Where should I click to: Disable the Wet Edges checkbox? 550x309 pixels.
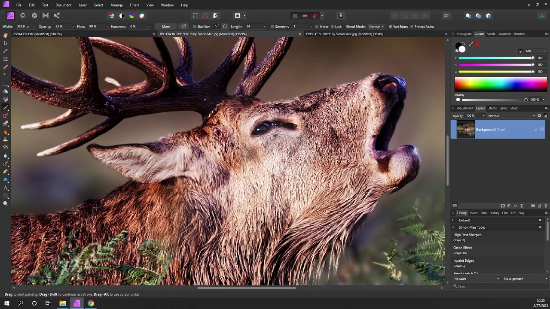pos(390,27)
